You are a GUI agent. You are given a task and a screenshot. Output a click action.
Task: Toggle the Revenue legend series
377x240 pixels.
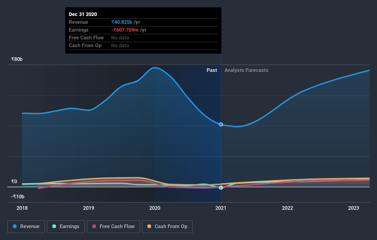[26, 227]
